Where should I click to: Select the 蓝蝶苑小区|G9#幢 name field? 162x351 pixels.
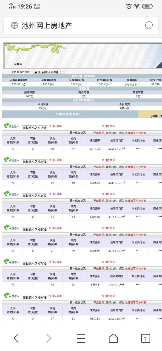(35, 298)
